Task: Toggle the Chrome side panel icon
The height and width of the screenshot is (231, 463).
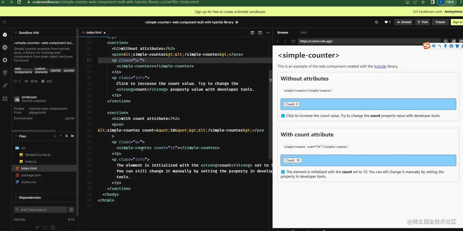Action: pyautogui.click(x=433, y=2)
